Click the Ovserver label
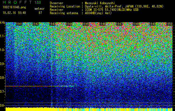 (56, 3)
